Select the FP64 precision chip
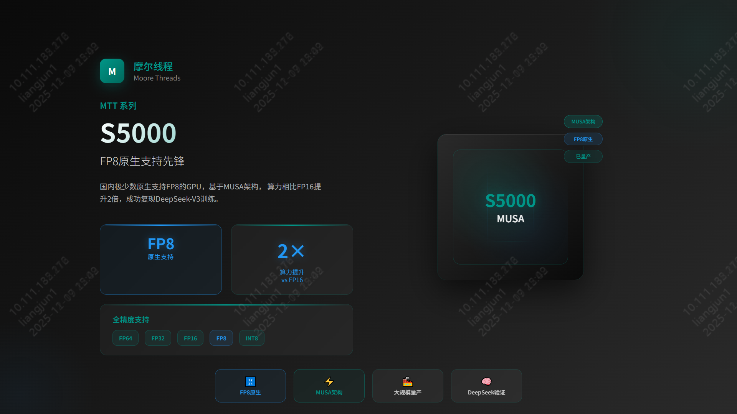The width and height of the screenshot is (737, 414). 126,338
